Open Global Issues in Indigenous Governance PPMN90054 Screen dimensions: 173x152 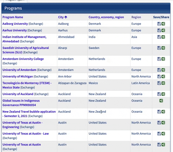click(21, 103)
